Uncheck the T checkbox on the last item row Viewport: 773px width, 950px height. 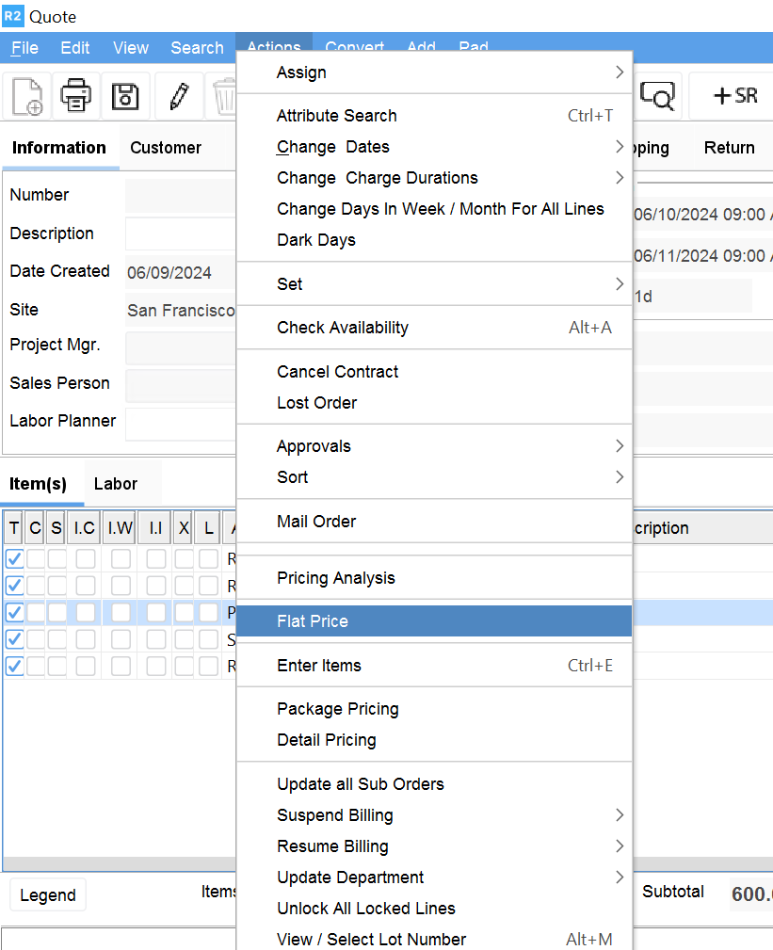pos(13,666)
